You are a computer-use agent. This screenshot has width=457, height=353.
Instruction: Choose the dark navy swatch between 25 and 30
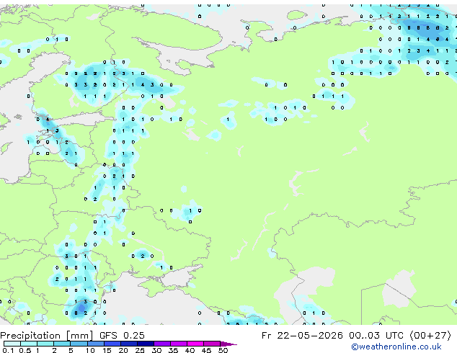click(146, 344)
